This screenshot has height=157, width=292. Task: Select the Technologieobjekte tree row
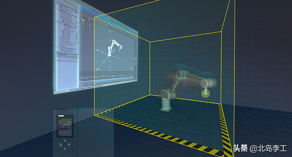pos(67,19)
